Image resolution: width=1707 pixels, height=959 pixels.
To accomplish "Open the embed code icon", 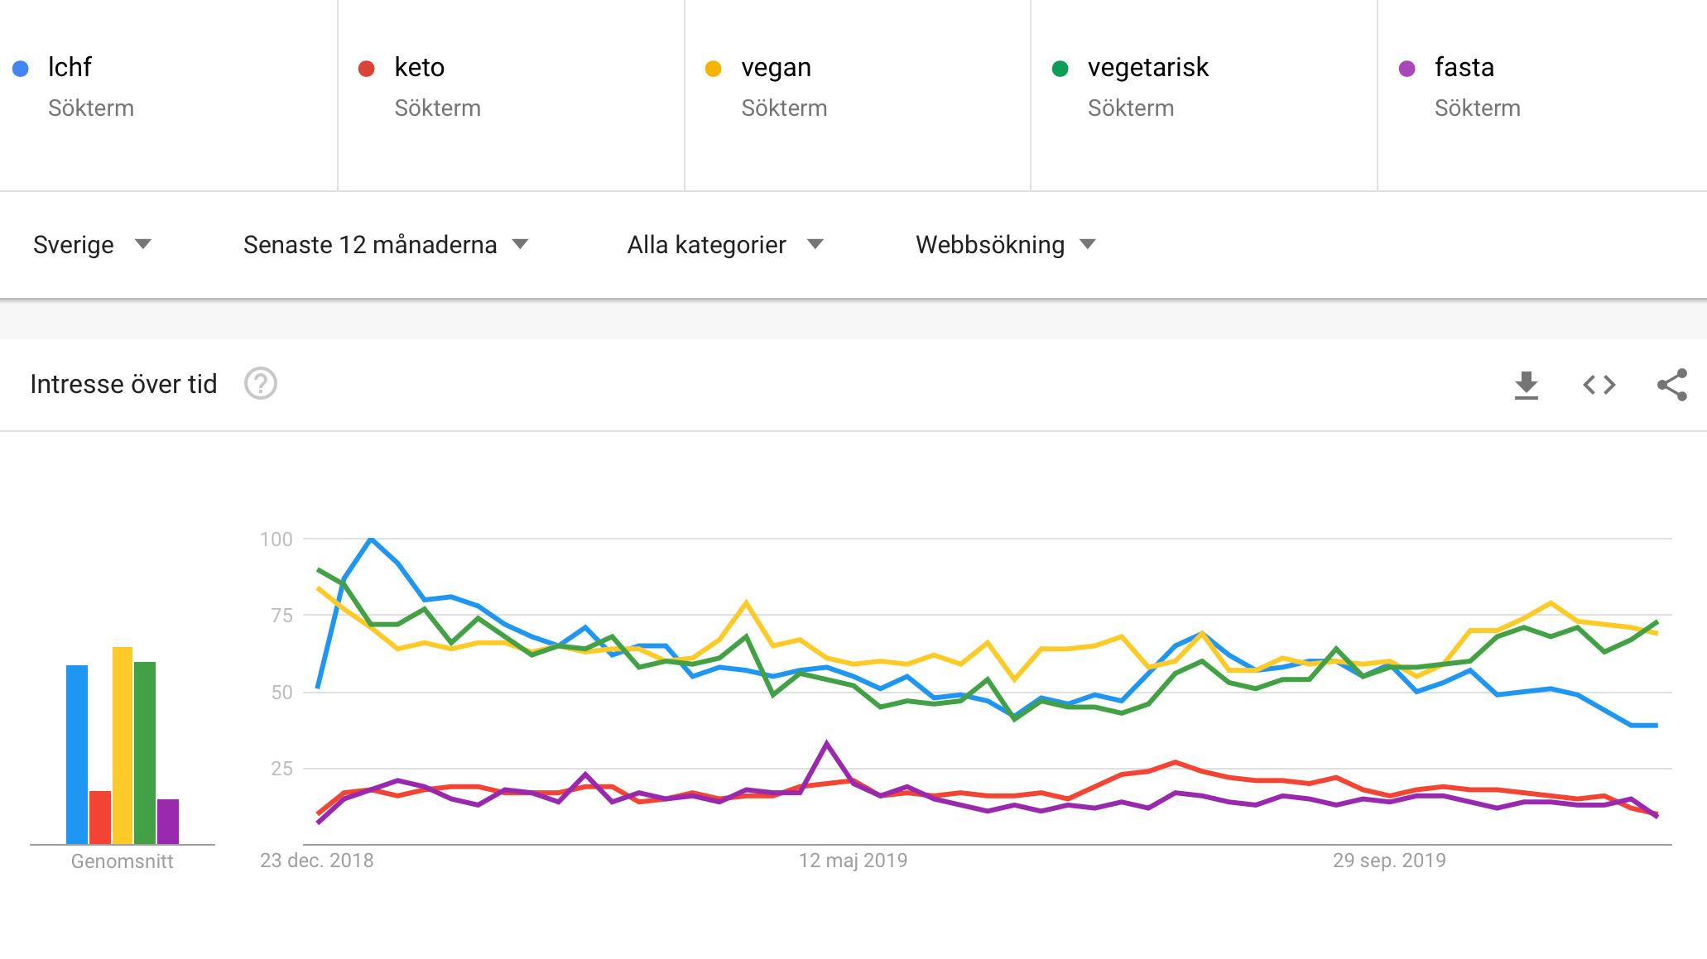I will coord(1599,385).
